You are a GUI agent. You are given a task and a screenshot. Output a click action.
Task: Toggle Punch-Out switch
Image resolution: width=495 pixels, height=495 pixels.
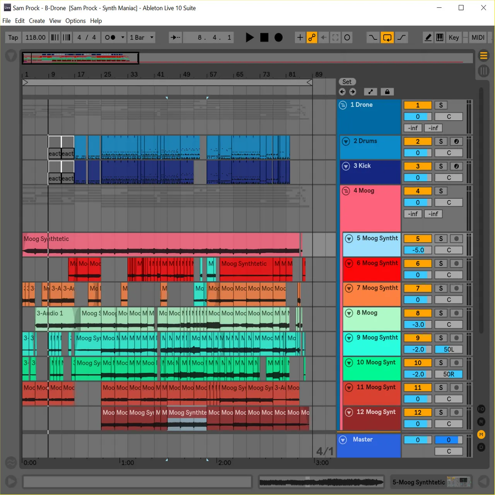click(x=402, y=38)
